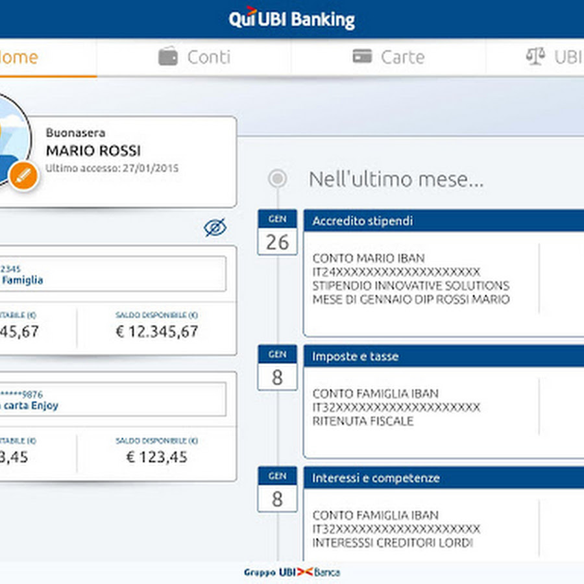Click the € 12.345,67 available balance

157,332
